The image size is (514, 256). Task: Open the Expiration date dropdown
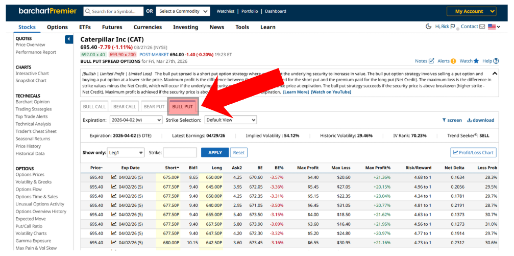pyautogui.click(x=135, y=120)
